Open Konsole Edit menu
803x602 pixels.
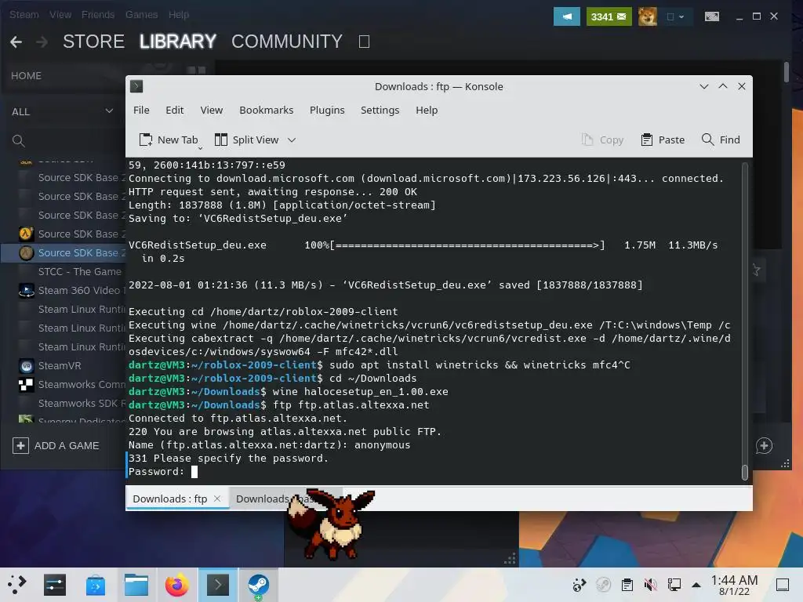coord(174,110)
